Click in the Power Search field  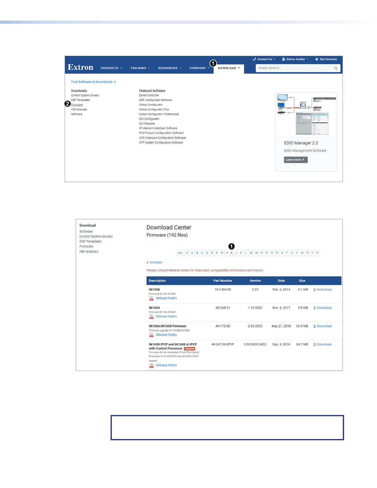294,68
